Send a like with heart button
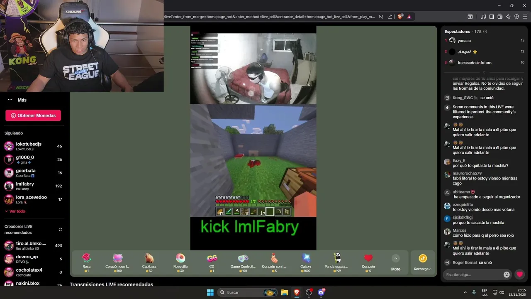This screenshot has height=299, width=531. click(x=519, y=274)
